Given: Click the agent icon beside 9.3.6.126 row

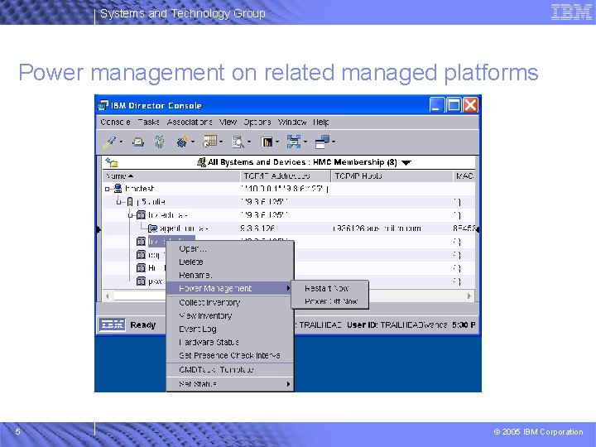Looking at the screenshot, I should point(153,228).
